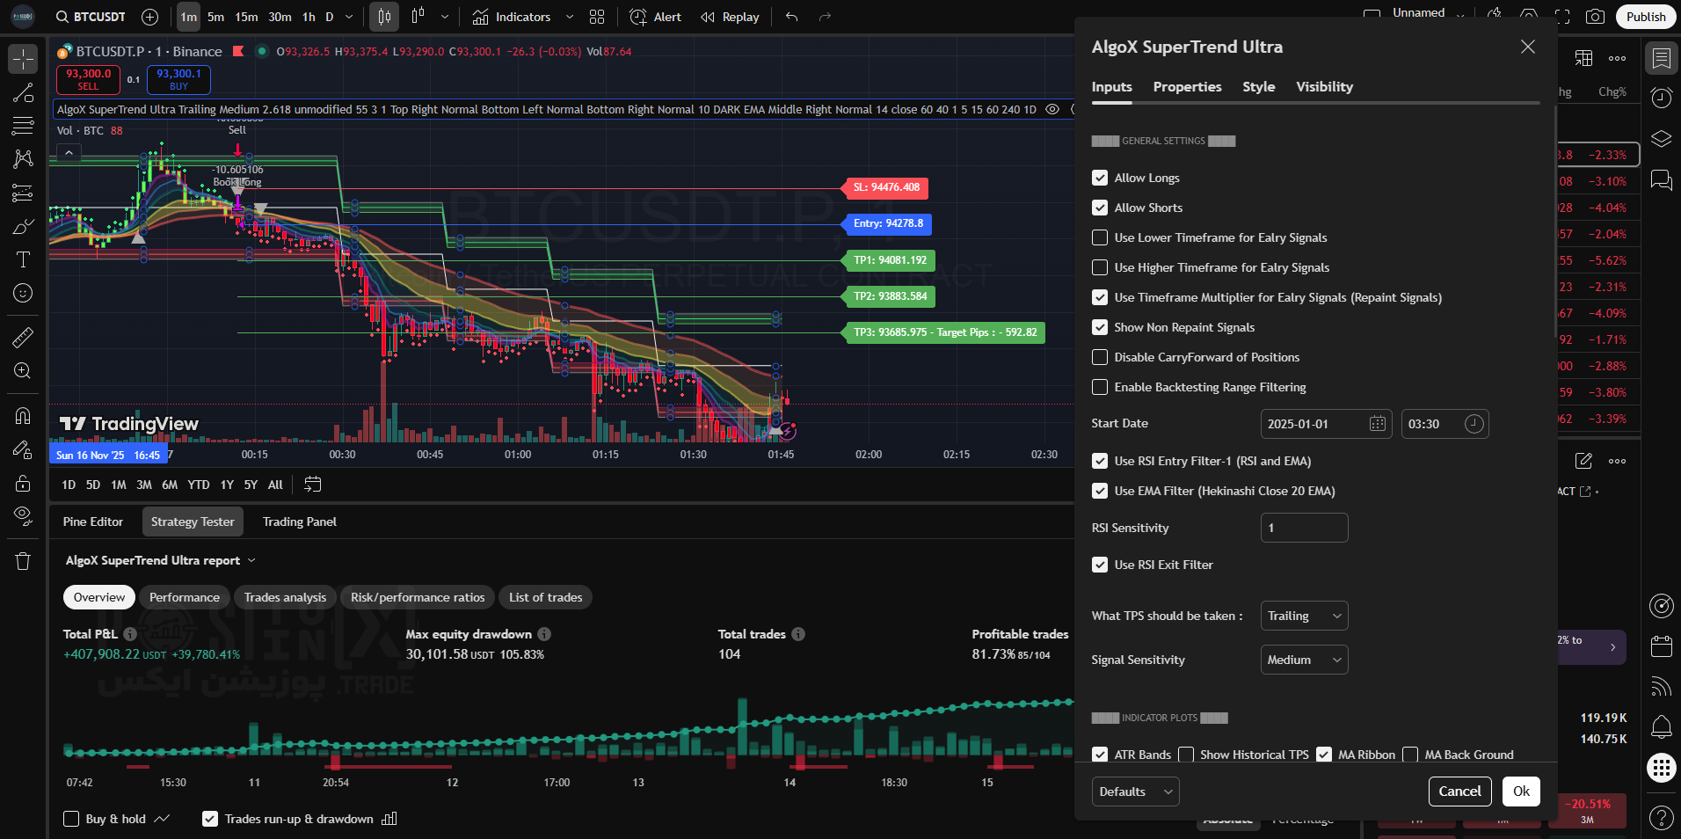Open the Signal Sensitivity Medium dropdown
Screen dimensions: 1681x839
click(x=1304, y=660)
